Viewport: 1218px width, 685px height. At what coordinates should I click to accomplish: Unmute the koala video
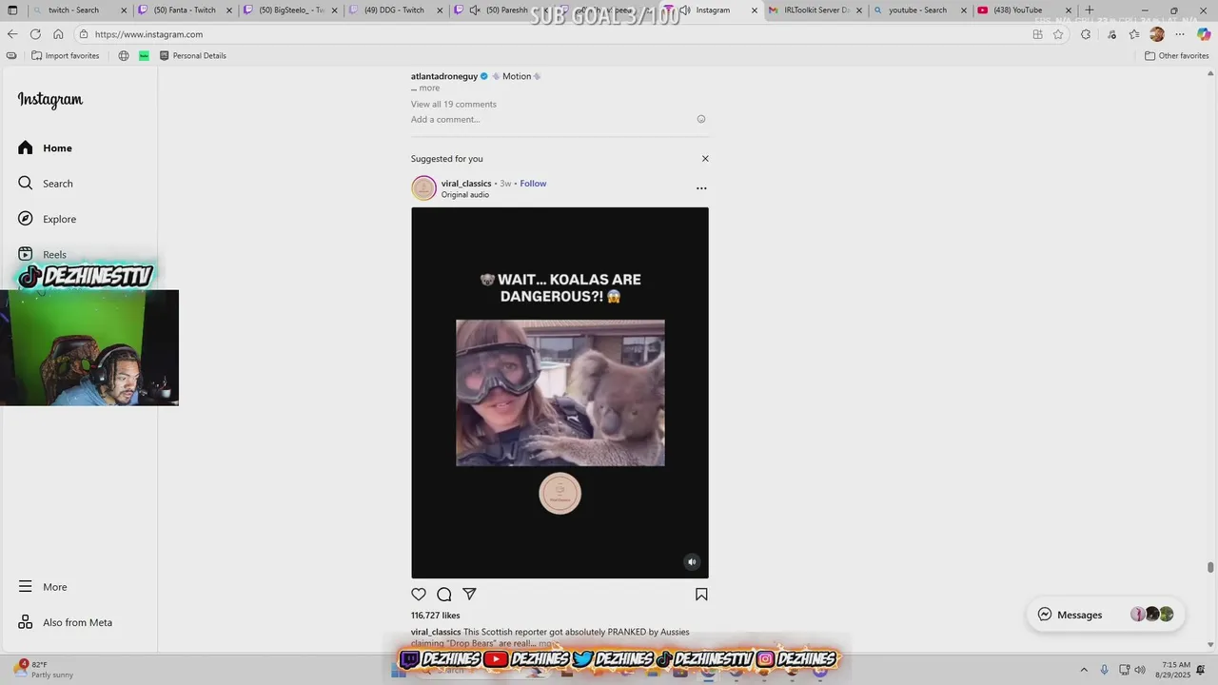(x=692, y=562)
